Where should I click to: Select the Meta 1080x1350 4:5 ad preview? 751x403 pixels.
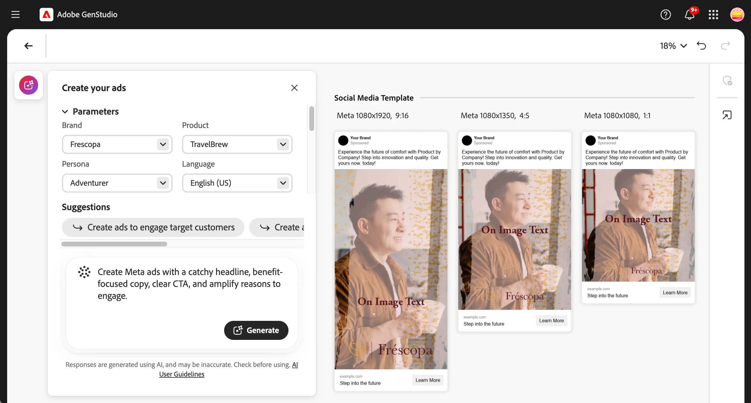coord(515,232)
